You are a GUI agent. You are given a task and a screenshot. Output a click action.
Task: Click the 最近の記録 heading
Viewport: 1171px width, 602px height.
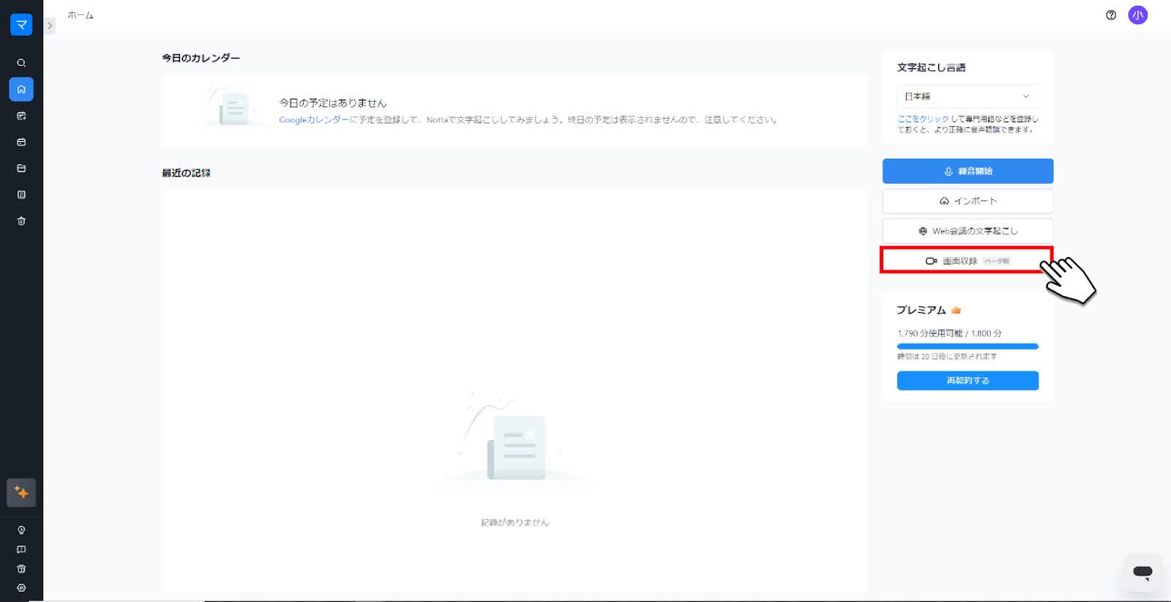coord(186,173)
